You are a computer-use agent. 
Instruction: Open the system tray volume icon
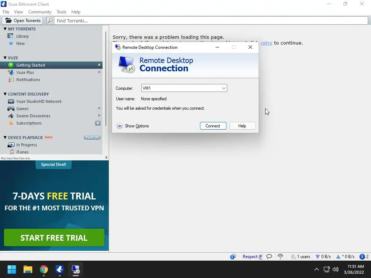pos(335,269)
